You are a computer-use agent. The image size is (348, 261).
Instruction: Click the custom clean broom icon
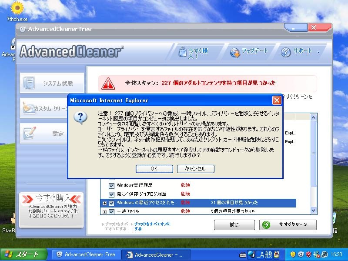(x=29, y=108)
